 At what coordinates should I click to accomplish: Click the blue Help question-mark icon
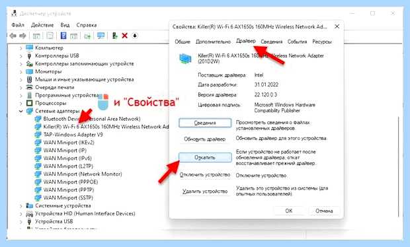tap(63, 36)
